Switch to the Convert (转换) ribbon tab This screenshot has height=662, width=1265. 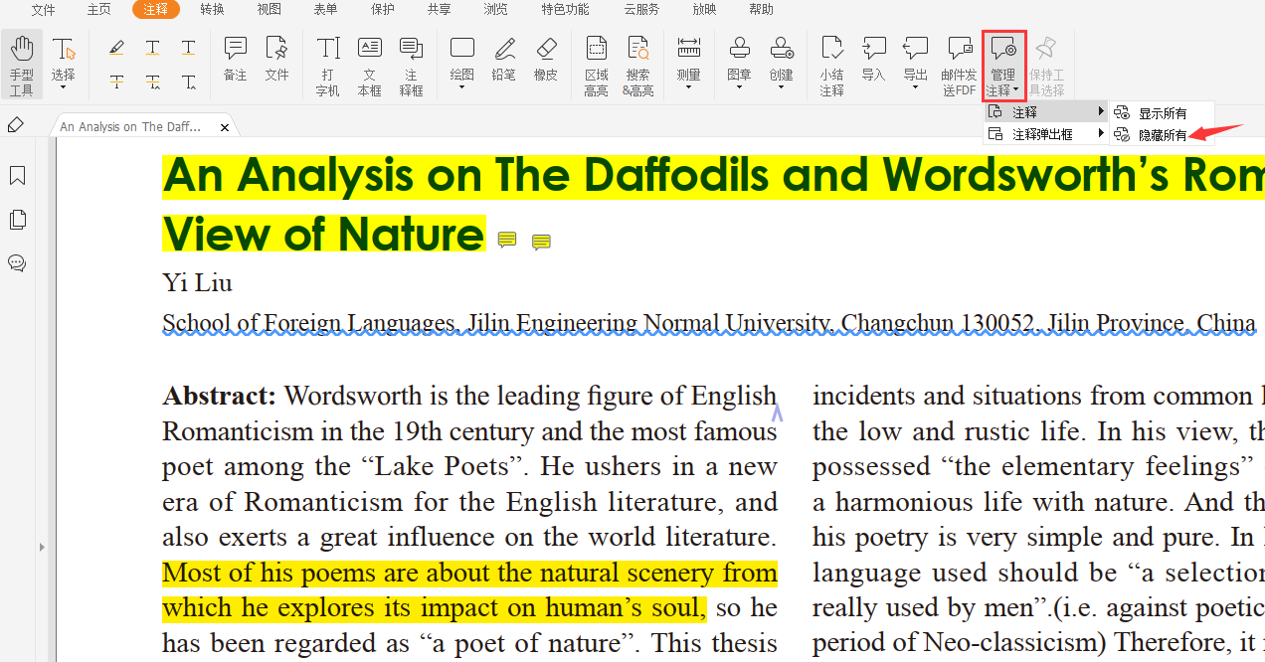click(212, 10)
